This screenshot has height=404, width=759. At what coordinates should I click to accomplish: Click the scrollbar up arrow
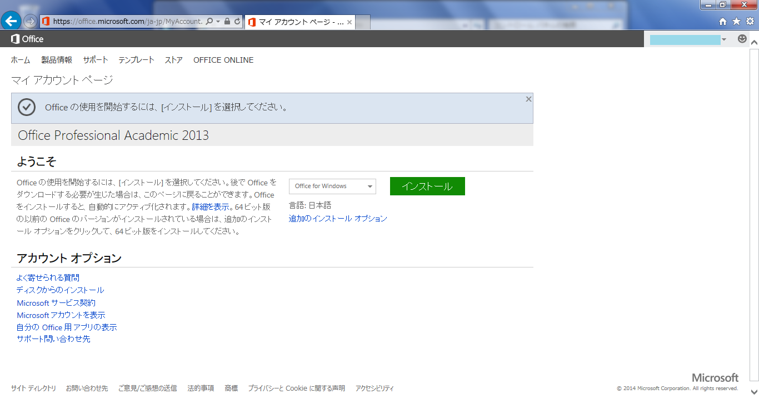[x=754, y=43]
